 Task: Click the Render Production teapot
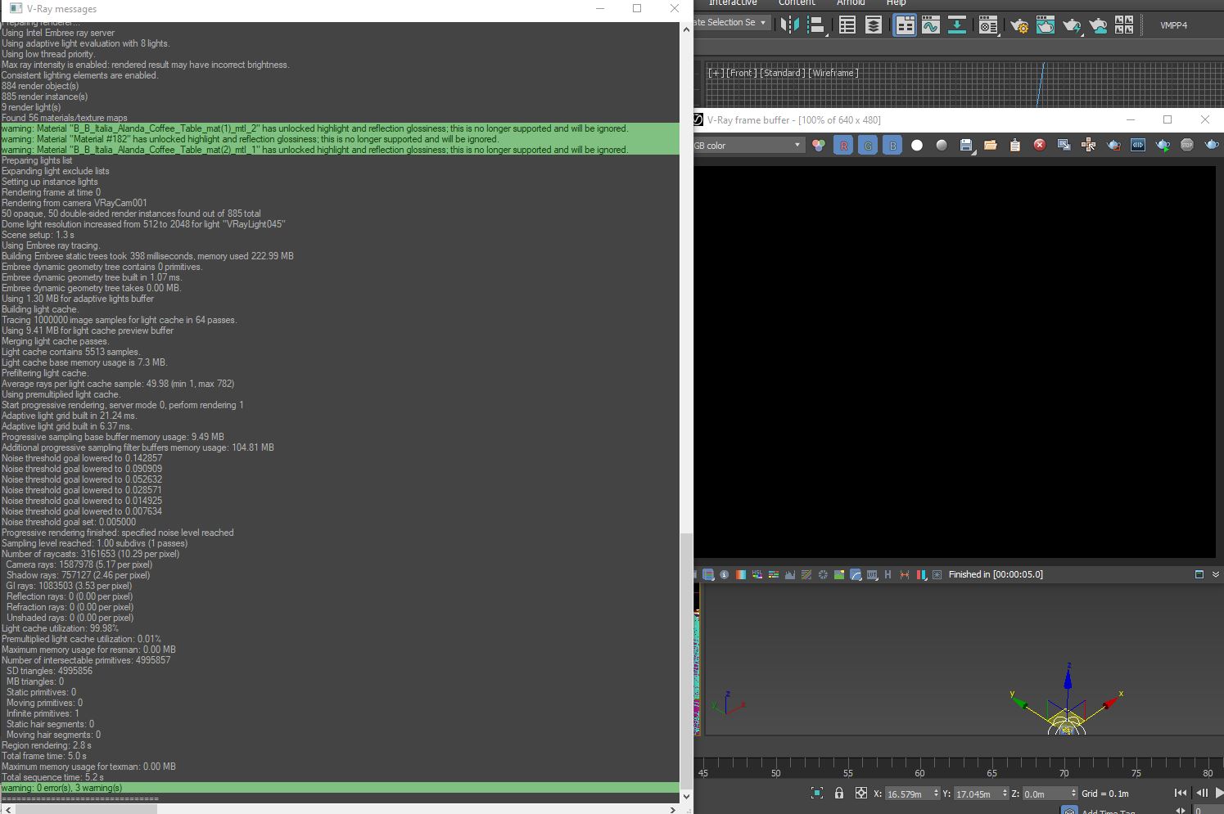(1072, 25)
